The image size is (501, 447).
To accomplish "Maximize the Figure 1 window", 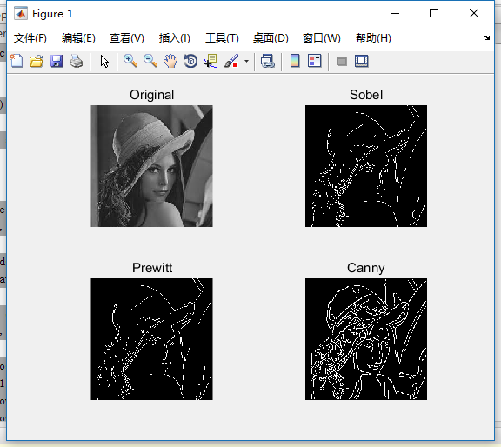I will click(x=434, y=13).
